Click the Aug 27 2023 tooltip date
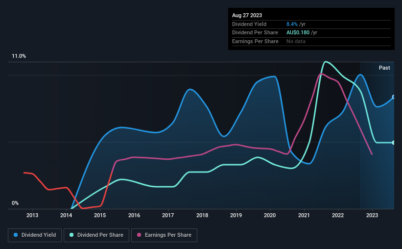This screenshot has height=249, width=402. [x=247, y=15]
